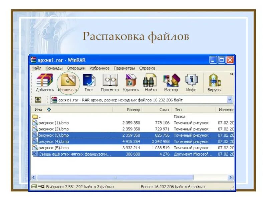Select file рисунок (3).bmp name
The width and height of the screenshot is (267, 200).
tap(54, 135)
